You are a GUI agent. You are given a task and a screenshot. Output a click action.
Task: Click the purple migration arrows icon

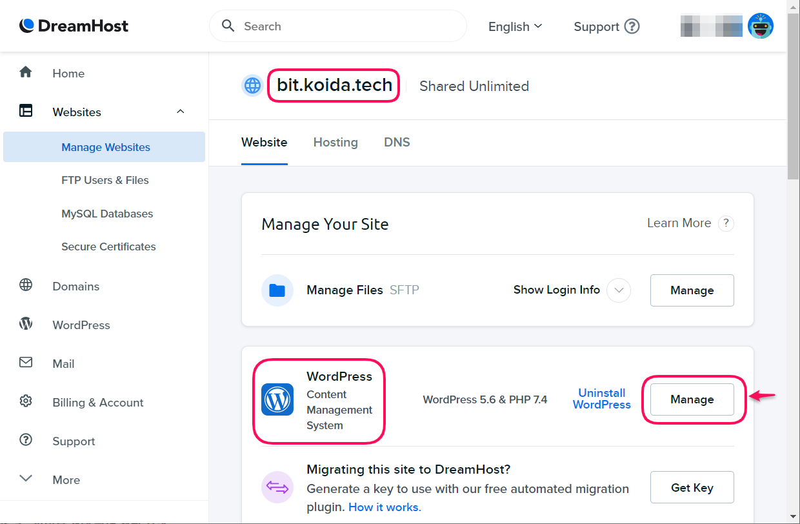coord(277,487)
